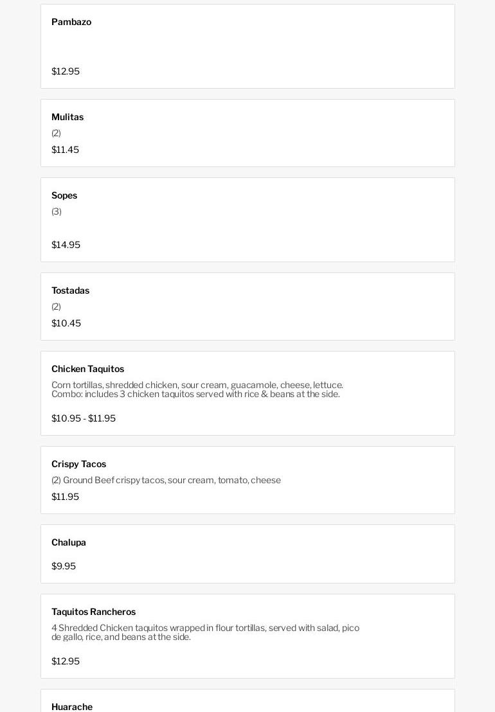This screenshot has width=495, height=712.
Task: Click the Taquitos Rancheros description text
Action: [205, 632]
